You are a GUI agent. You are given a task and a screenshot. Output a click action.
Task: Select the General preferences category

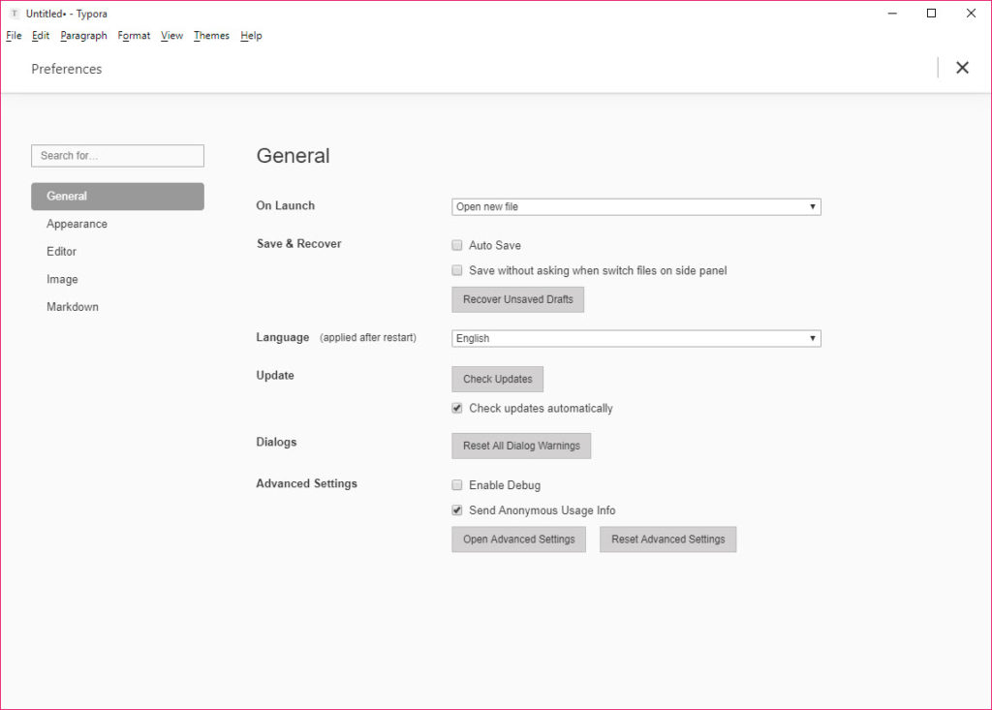(117, 197)
